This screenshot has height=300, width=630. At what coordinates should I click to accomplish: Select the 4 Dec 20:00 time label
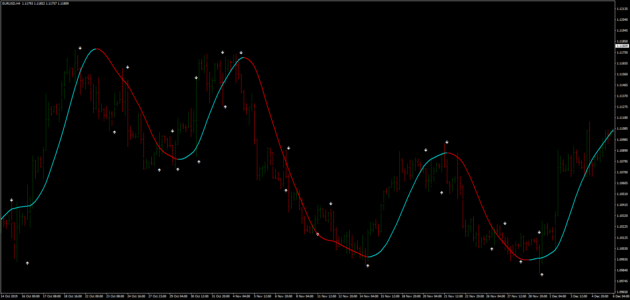600,296
